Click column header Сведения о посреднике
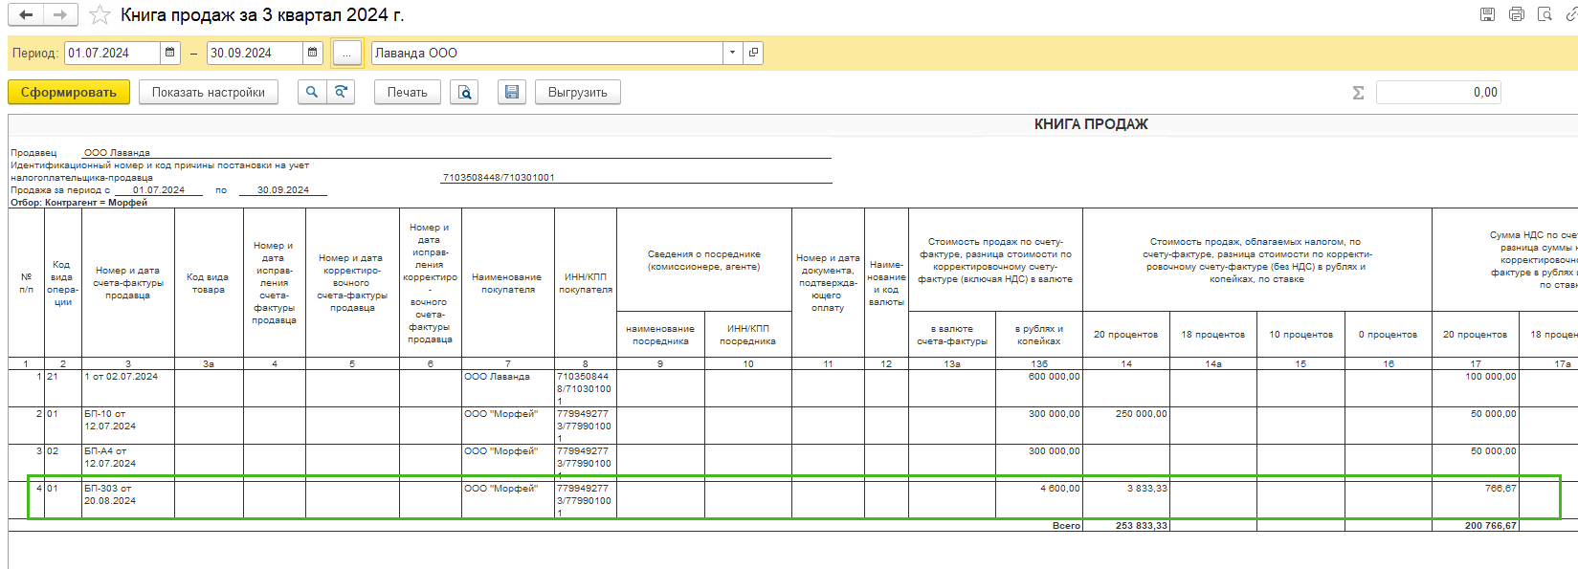This screenshot has height=569, width=1578. pyautogui.click(x=704, y=260)
